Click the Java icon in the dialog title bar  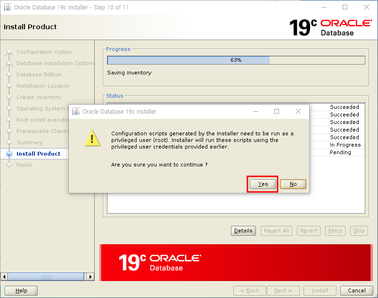pos(76,111)
